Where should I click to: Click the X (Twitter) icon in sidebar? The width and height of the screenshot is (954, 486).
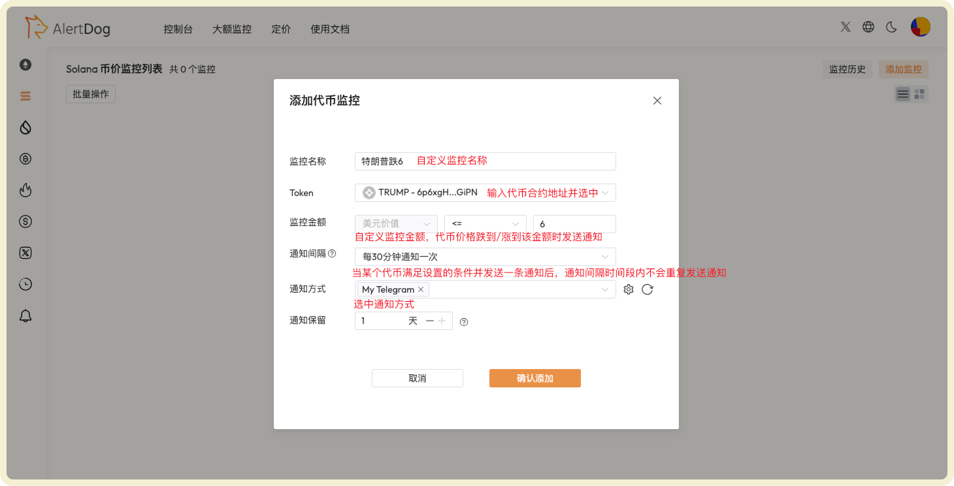[x=25, y=253]
